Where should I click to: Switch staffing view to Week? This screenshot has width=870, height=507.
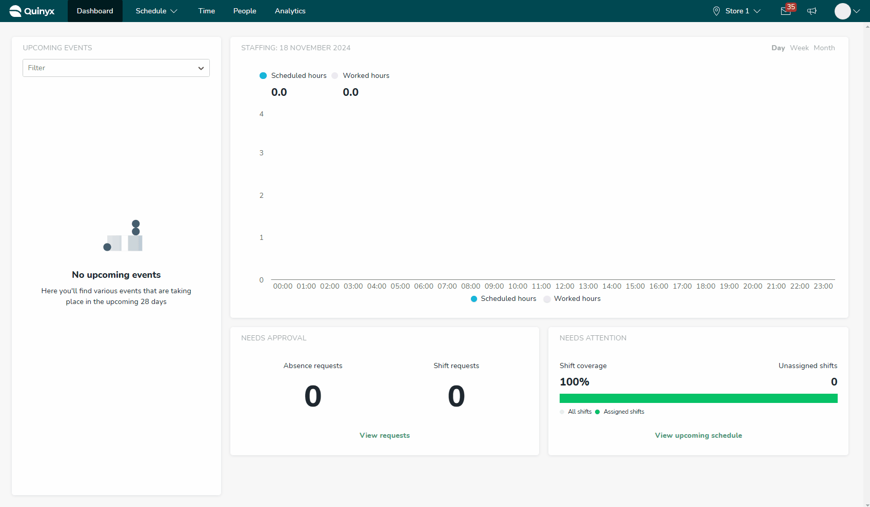click(x=799, y=48)
